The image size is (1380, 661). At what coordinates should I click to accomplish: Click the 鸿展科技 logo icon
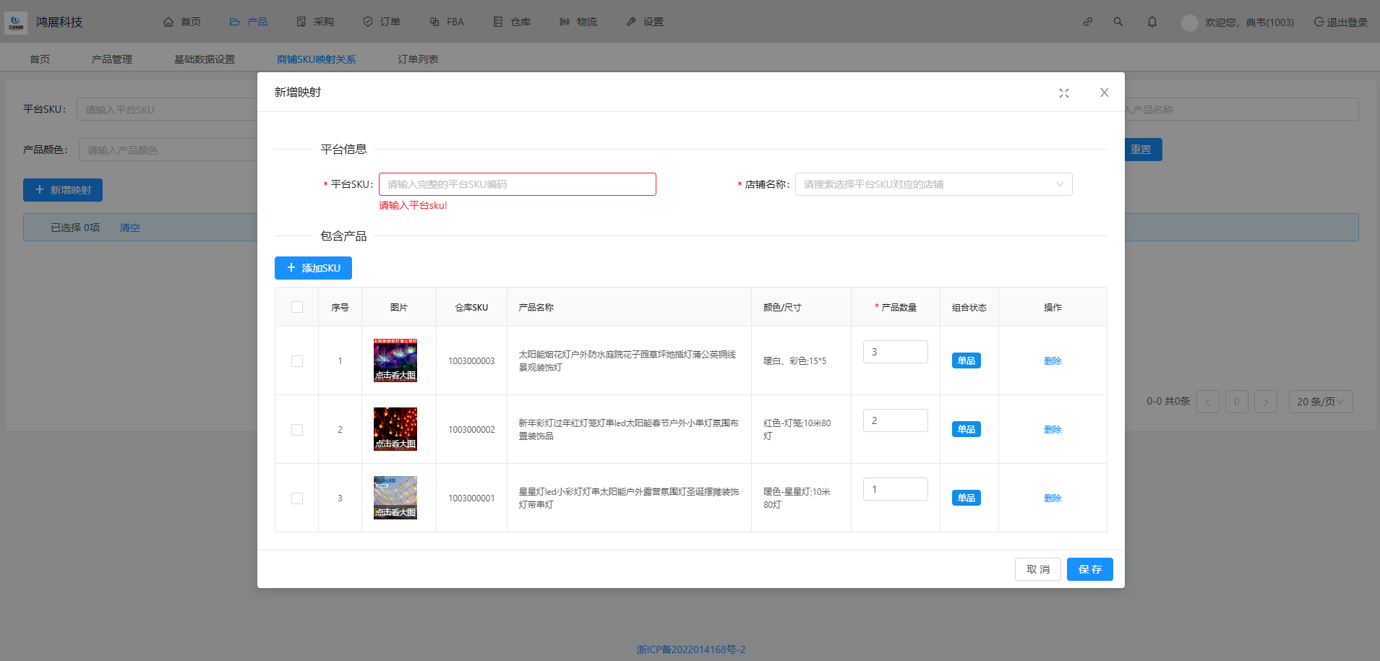tap(15, 22)
